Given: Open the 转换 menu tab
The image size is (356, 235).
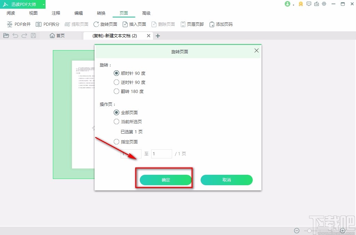Looking at the screenshot, I should point(101,13).
